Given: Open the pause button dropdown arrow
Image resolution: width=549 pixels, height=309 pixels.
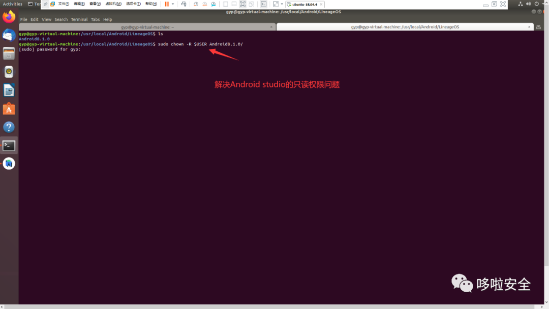Looking at the screenshot, I should [x=173, y=4].
